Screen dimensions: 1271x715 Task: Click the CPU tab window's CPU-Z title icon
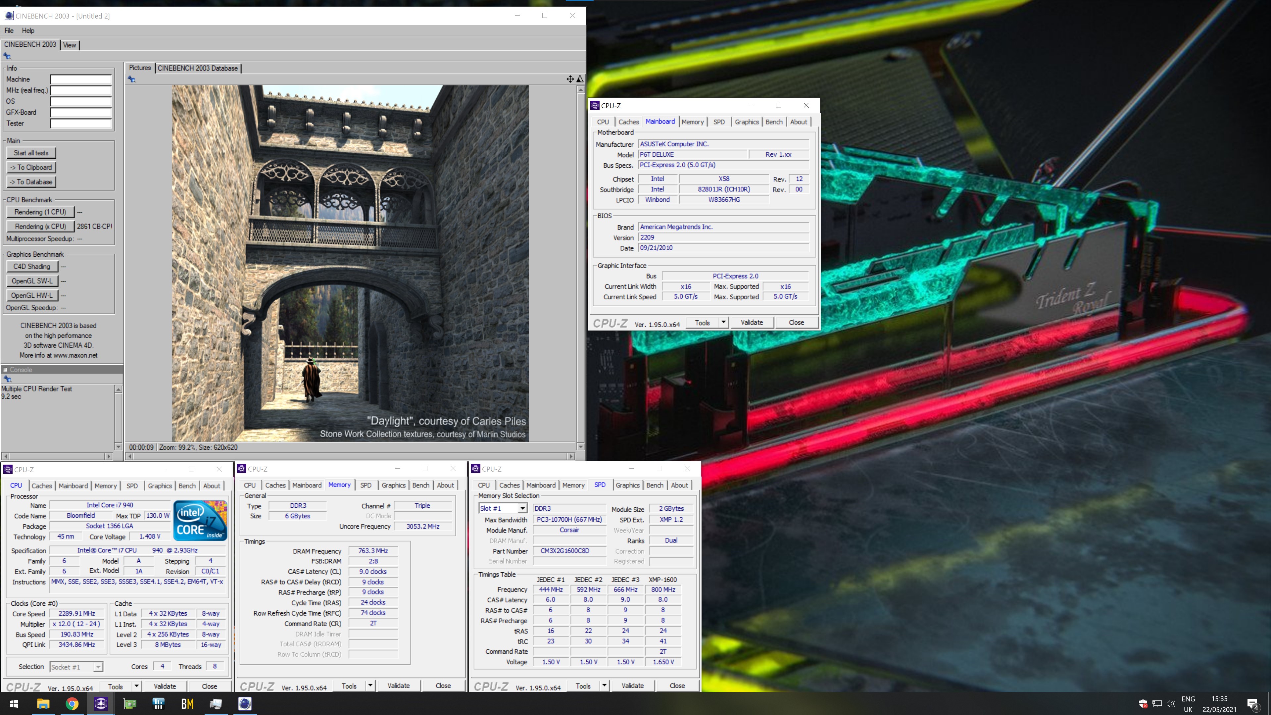pyautogui.click(x=8, y=469)
